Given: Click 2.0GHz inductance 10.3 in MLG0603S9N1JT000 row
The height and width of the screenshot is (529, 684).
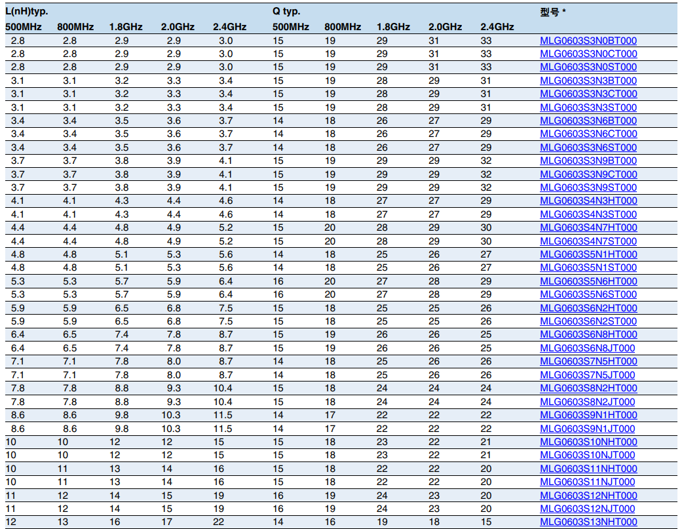Looking at the screenshot, I should (170, 429).
